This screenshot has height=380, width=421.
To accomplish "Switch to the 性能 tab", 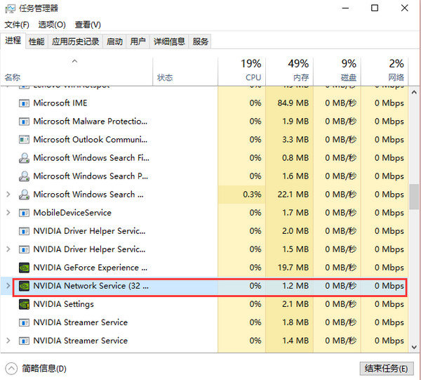I will click(36, 41).
